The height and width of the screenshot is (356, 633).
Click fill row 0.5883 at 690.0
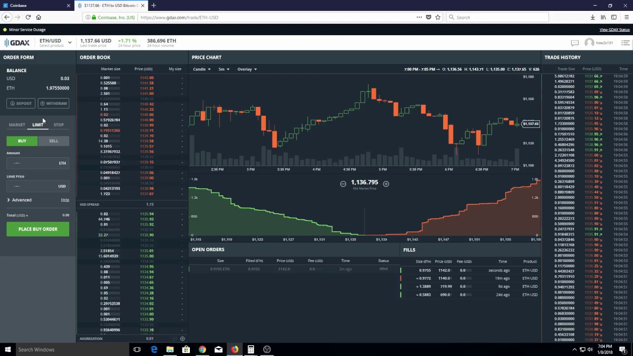tap(470, 295)
